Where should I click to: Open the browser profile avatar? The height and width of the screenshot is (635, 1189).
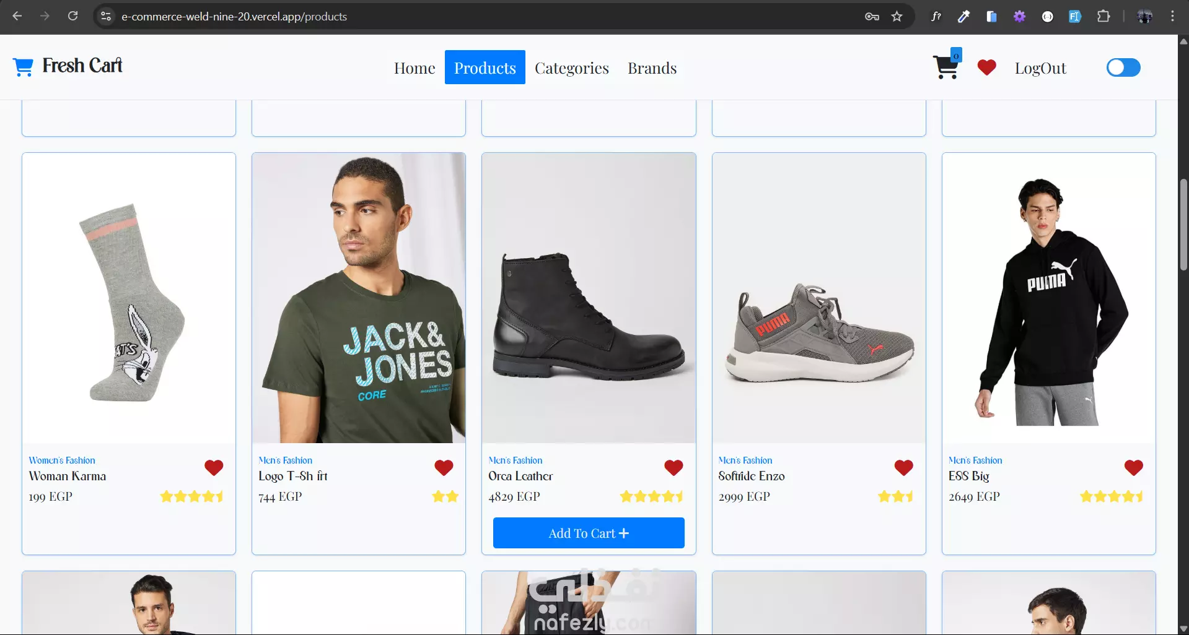pos(1144,17)
